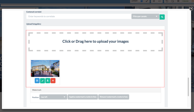194x112 pixels.
Task: Click the undo arrow in top toolbar
Action: [167, 1]
